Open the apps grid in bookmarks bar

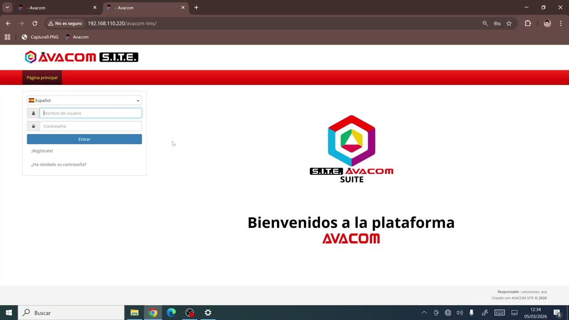click(x=7, y=37)
